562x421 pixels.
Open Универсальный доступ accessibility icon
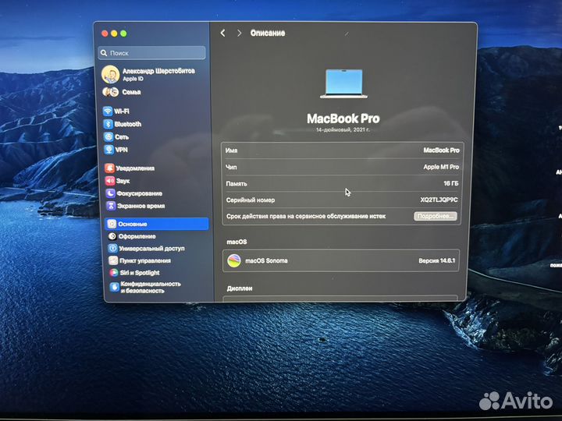click(112, 248)
